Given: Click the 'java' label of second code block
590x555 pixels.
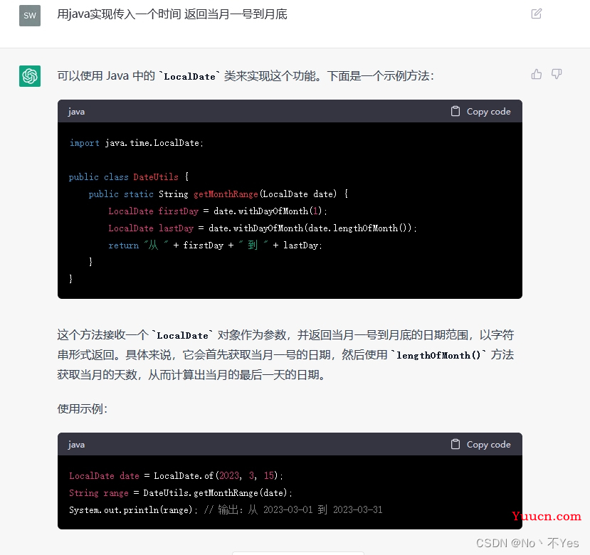Looking at the screenshot, I should point(76,445).
